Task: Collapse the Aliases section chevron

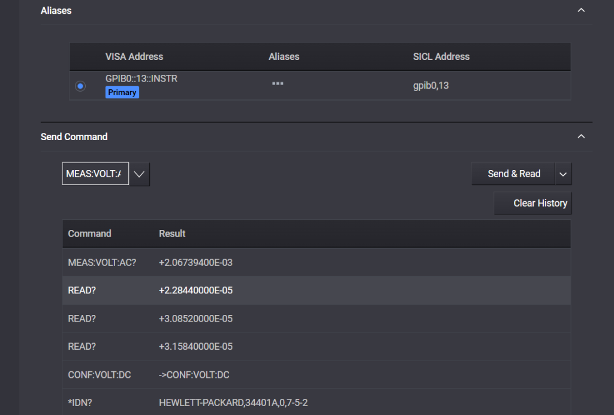Action: 581,10
